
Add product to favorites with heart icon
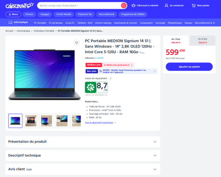77,42
